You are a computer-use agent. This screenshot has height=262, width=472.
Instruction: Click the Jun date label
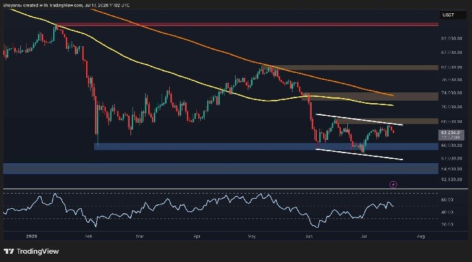point(309,237)
